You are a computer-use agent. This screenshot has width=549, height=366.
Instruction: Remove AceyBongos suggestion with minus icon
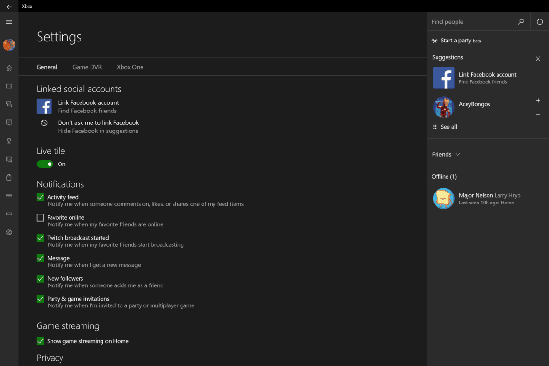(538, 114)
